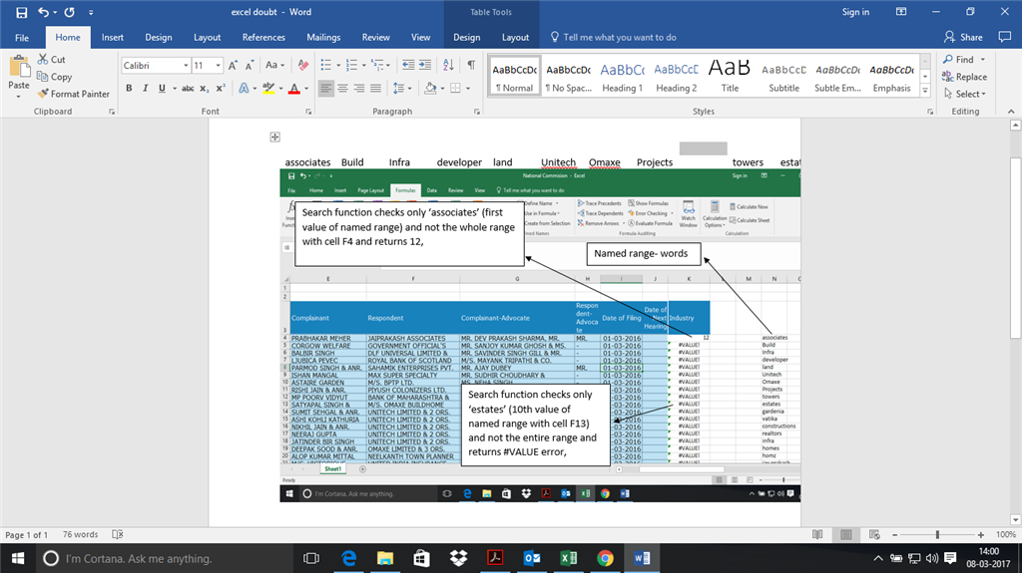
Task: Expand the bullets list dropdown
Action: (x=337, y=65)
